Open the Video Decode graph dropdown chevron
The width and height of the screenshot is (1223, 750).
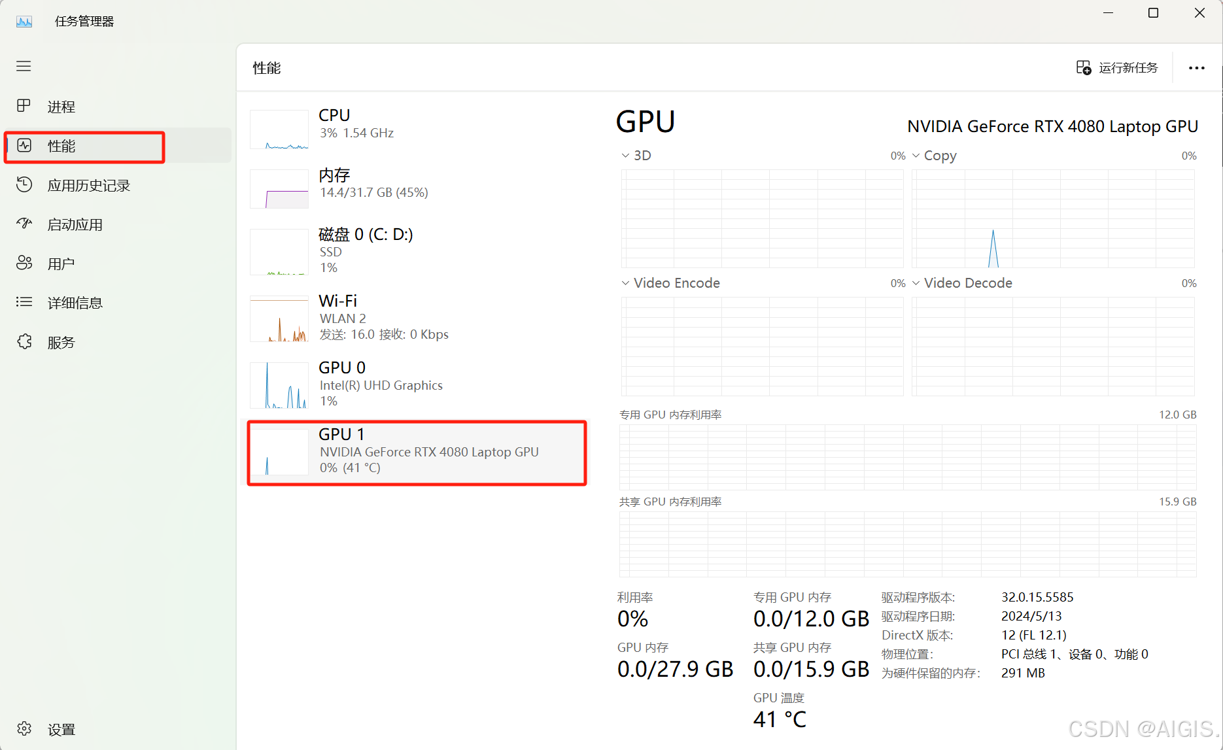(916, 283)
